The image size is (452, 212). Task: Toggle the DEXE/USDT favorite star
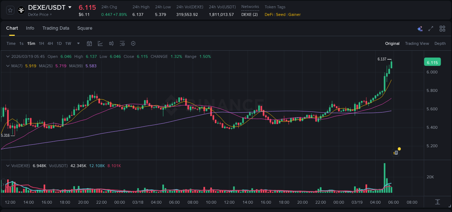point(10,10)
